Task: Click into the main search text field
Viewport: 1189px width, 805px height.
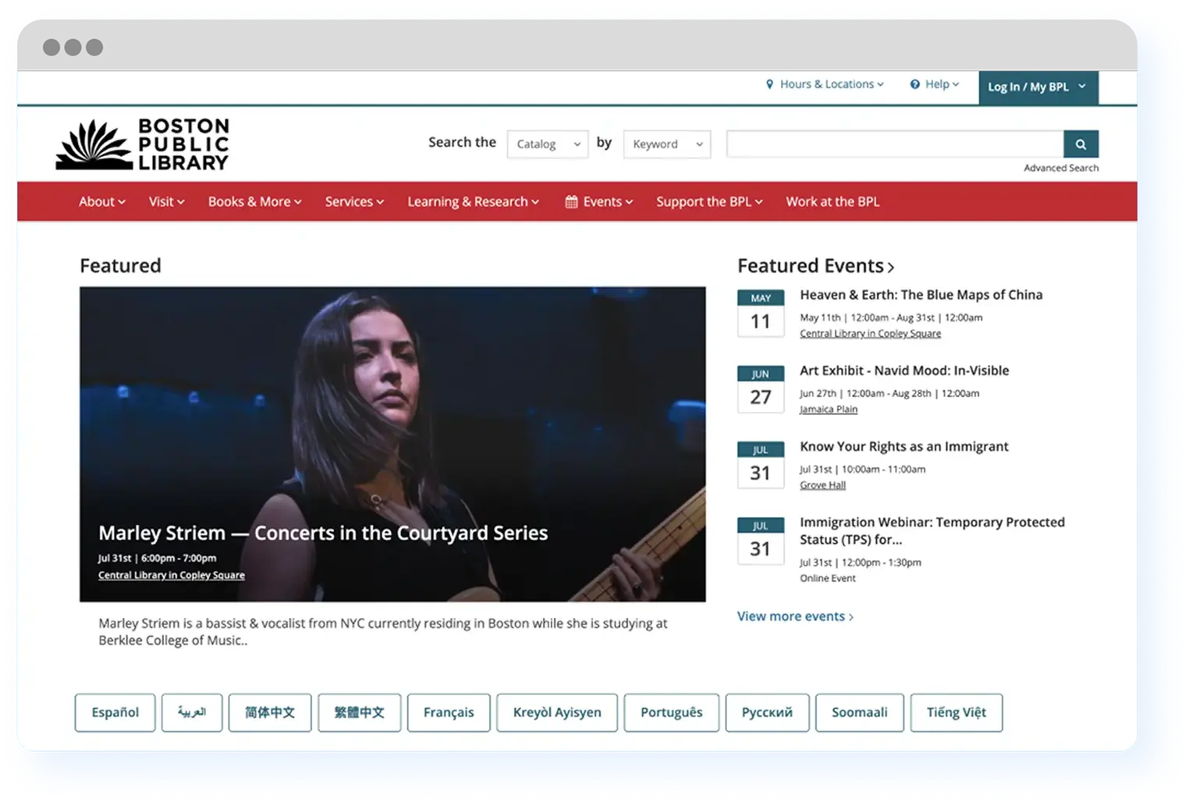Action: point(894,144)
